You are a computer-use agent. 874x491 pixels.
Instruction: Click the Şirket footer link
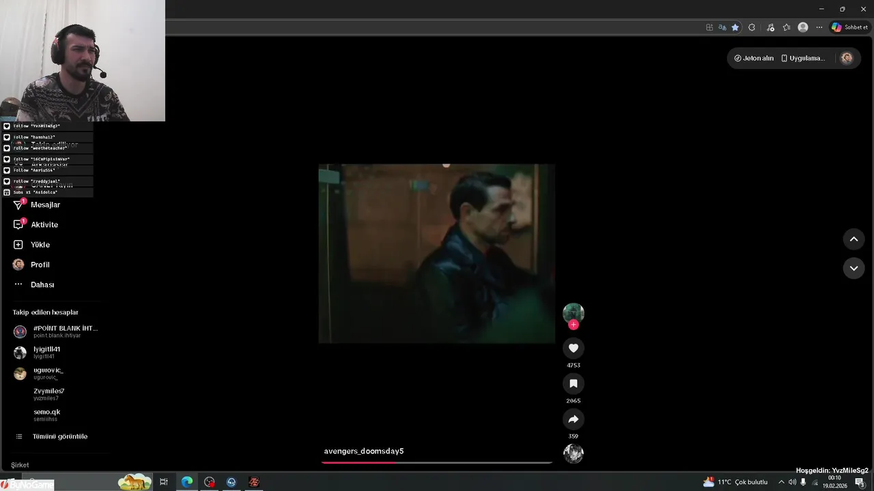pos(20,465)
